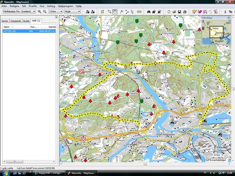The height and width of the screenshot is (176, 235).
Task: Open a file with folder icon
Action: [174, 12]
